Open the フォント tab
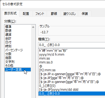The height and width of the screenshot is (98, 105). pos(40,14)
